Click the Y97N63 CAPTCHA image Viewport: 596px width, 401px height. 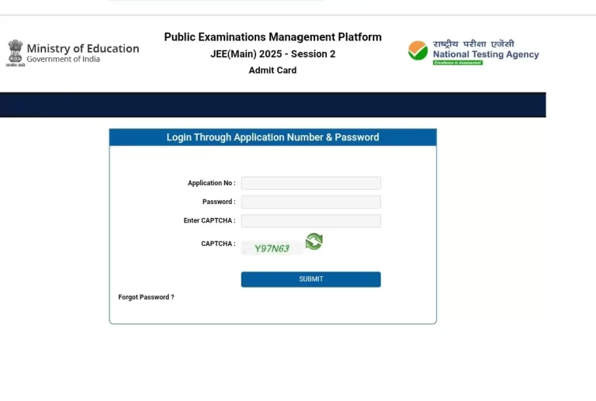coord(272,248)
